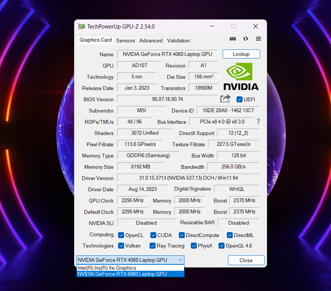The width and height of the screenshot is (331, 291).
Task: Click the Name field with RTX 4060
Action: click(x=168, y=54)
